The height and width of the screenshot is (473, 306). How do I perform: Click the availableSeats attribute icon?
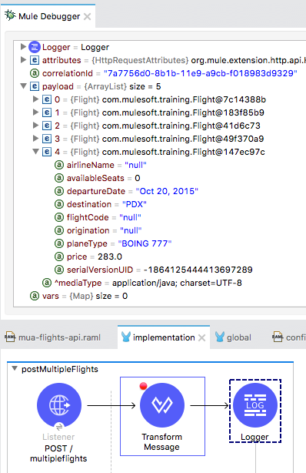[59, 178]
